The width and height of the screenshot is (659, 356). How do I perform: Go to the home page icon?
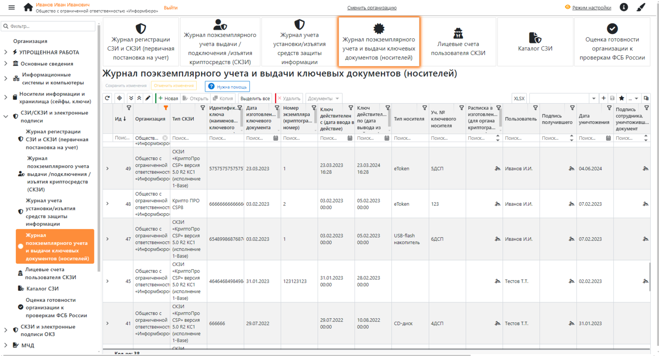[x=28, y=7]
